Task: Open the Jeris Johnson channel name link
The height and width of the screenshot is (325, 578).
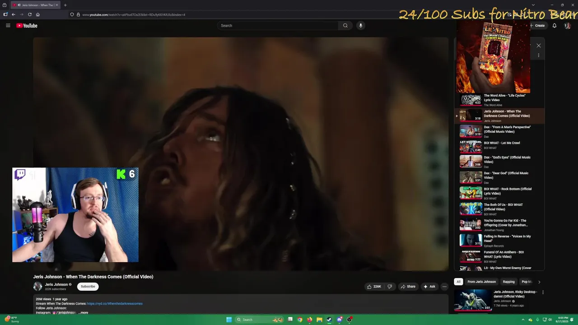Action: [x=56, y=285]
